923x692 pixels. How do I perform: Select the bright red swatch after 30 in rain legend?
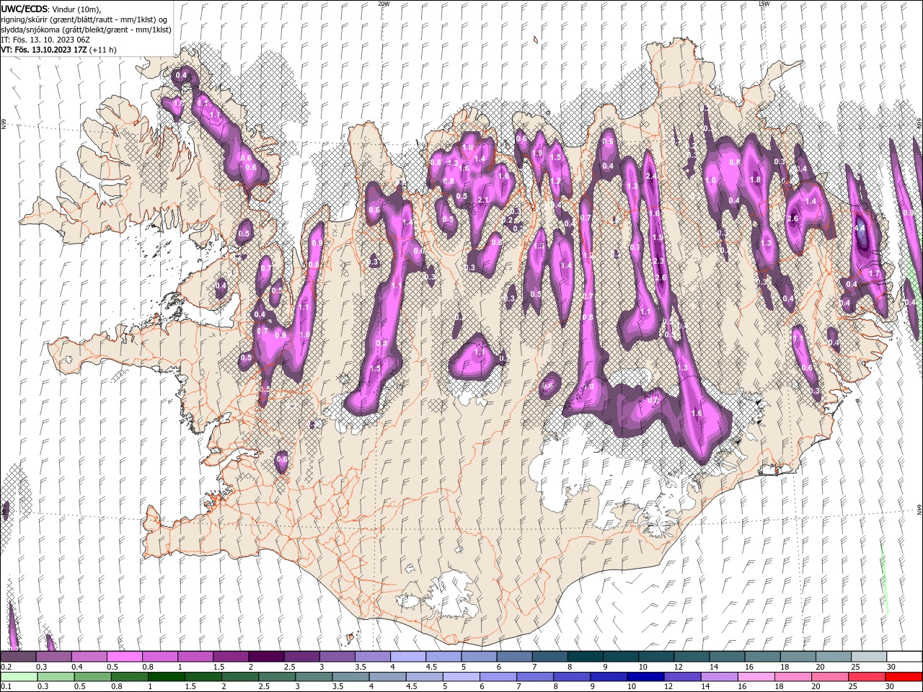(x=904, y=677)
